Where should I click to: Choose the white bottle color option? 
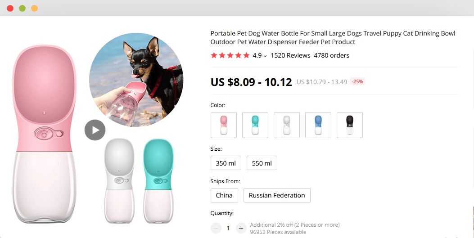tap(287, 125)
